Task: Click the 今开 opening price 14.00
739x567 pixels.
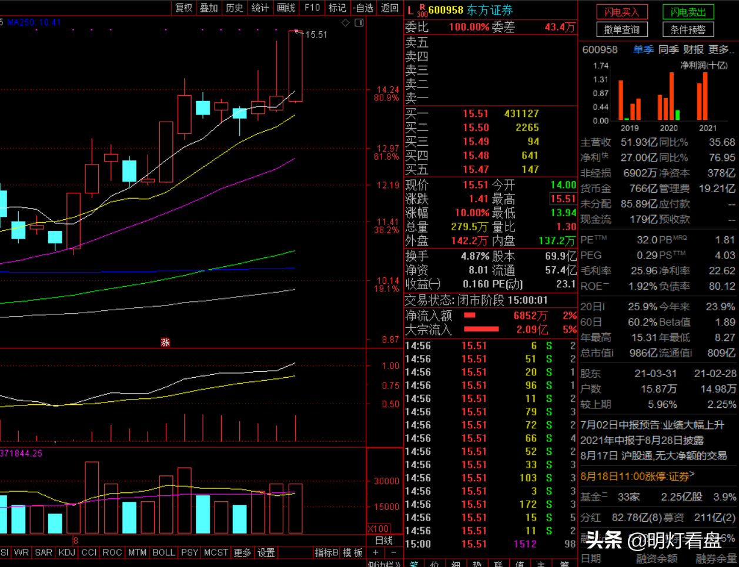Action: (563, 184)
